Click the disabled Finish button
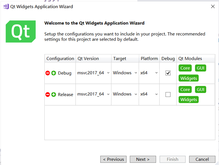This screenshot has width=219, height=165. [173, 159]
